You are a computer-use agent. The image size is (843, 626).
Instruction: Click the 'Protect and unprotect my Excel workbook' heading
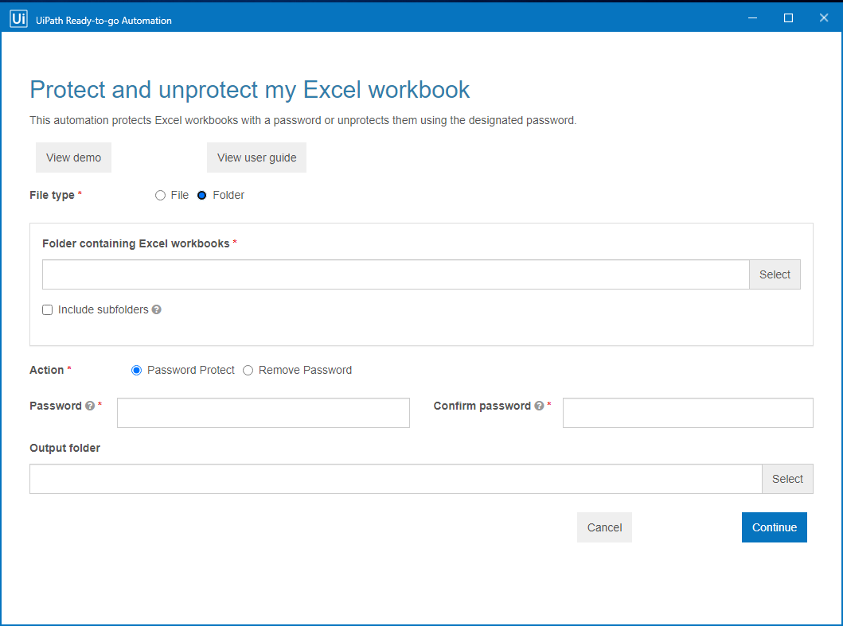coord(249,90)
